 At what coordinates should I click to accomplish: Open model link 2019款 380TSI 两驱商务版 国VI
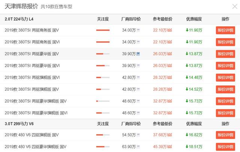[x=32, y=42]
